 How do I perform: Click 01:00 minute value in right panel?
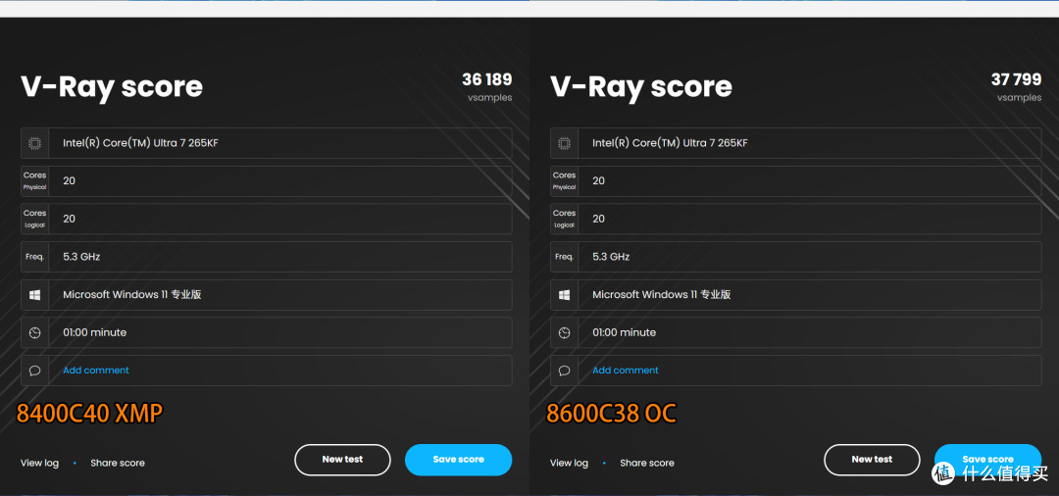[624, 332]
